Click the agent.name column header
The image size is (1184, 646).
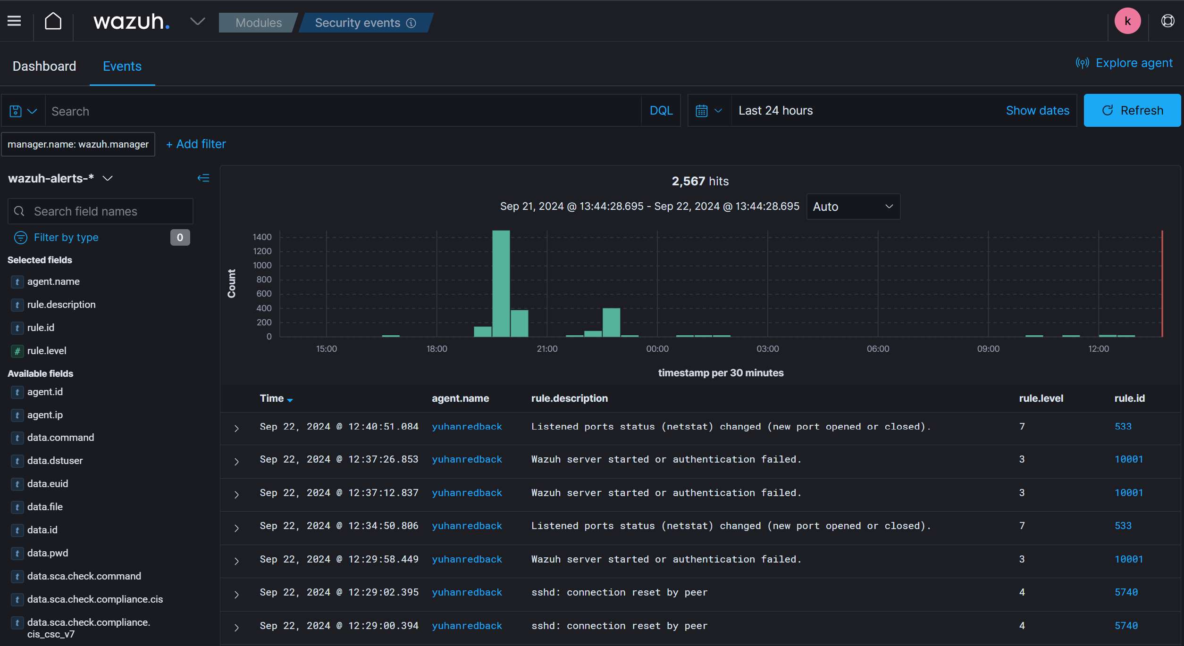coord(460,398)
